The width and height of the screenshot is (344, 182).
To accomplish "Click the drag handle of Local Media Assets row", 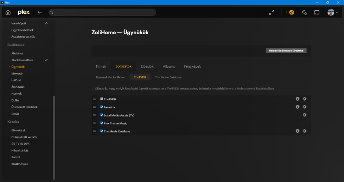I will click(94, 115).
